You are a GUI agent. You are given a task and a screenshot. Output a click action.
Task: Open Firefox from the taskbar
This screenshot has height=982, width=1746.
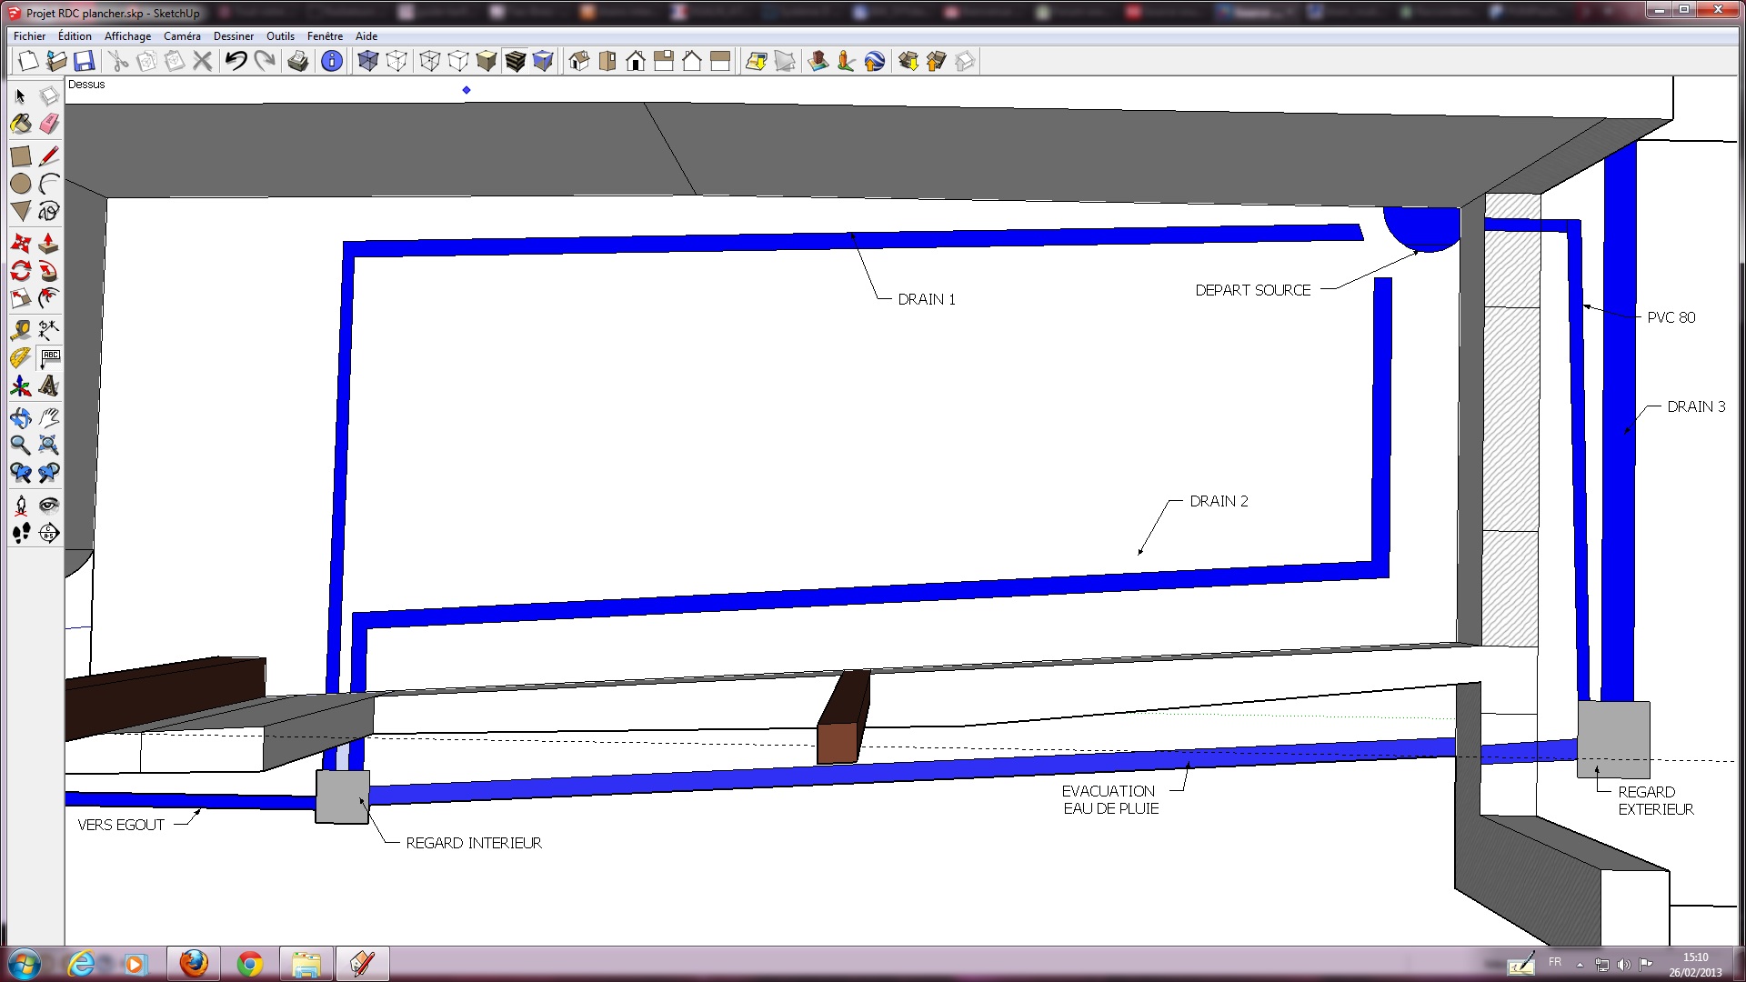pos(194,963)
